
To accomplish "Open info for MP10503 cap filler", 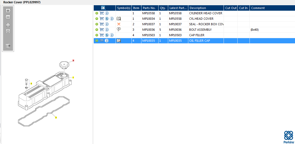I will (x=112, y=35).
